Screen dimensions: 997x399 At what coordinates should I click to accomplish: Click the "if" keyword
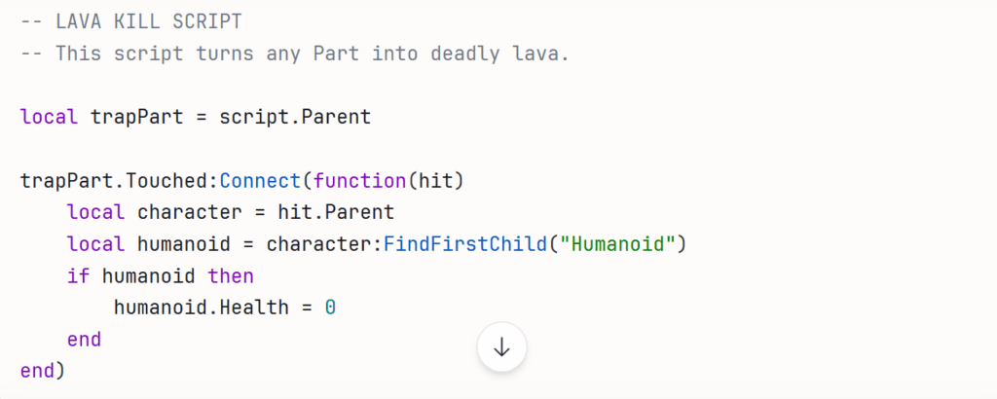78,275
